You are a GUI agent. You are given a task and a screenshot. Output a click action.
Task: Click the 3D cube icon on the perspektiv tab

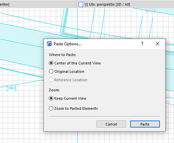81,5
